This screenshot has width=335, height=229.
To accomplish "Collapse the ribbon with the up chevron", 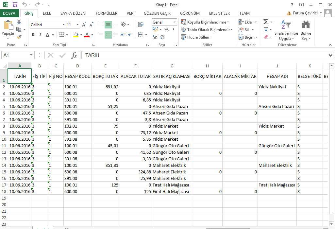I will [x=330, y=45].
